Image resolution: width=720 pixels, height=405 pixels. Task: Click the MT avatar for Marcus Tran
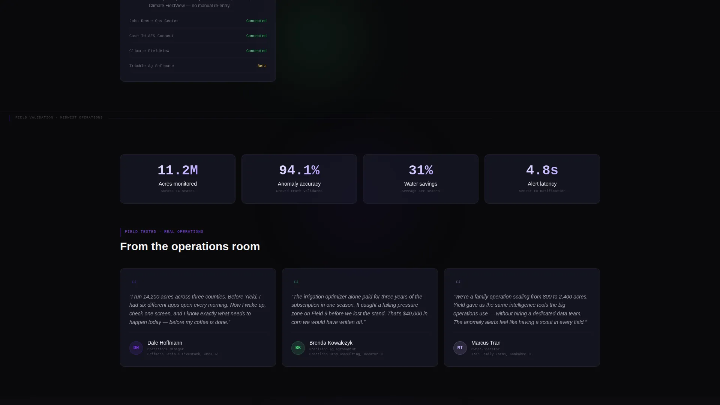[460, 348]
